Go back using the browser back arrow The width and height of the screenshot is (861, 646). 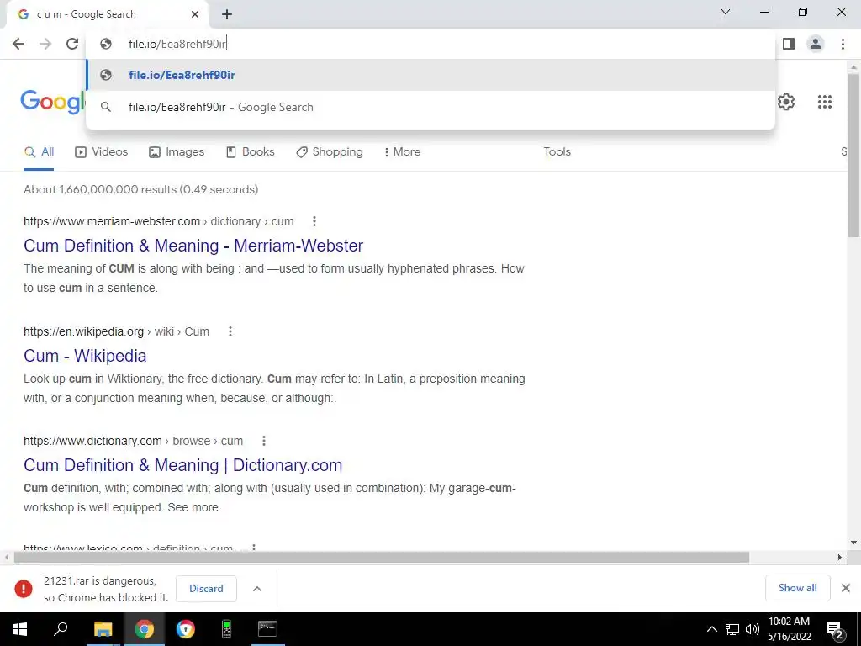(x=18, y=44)
